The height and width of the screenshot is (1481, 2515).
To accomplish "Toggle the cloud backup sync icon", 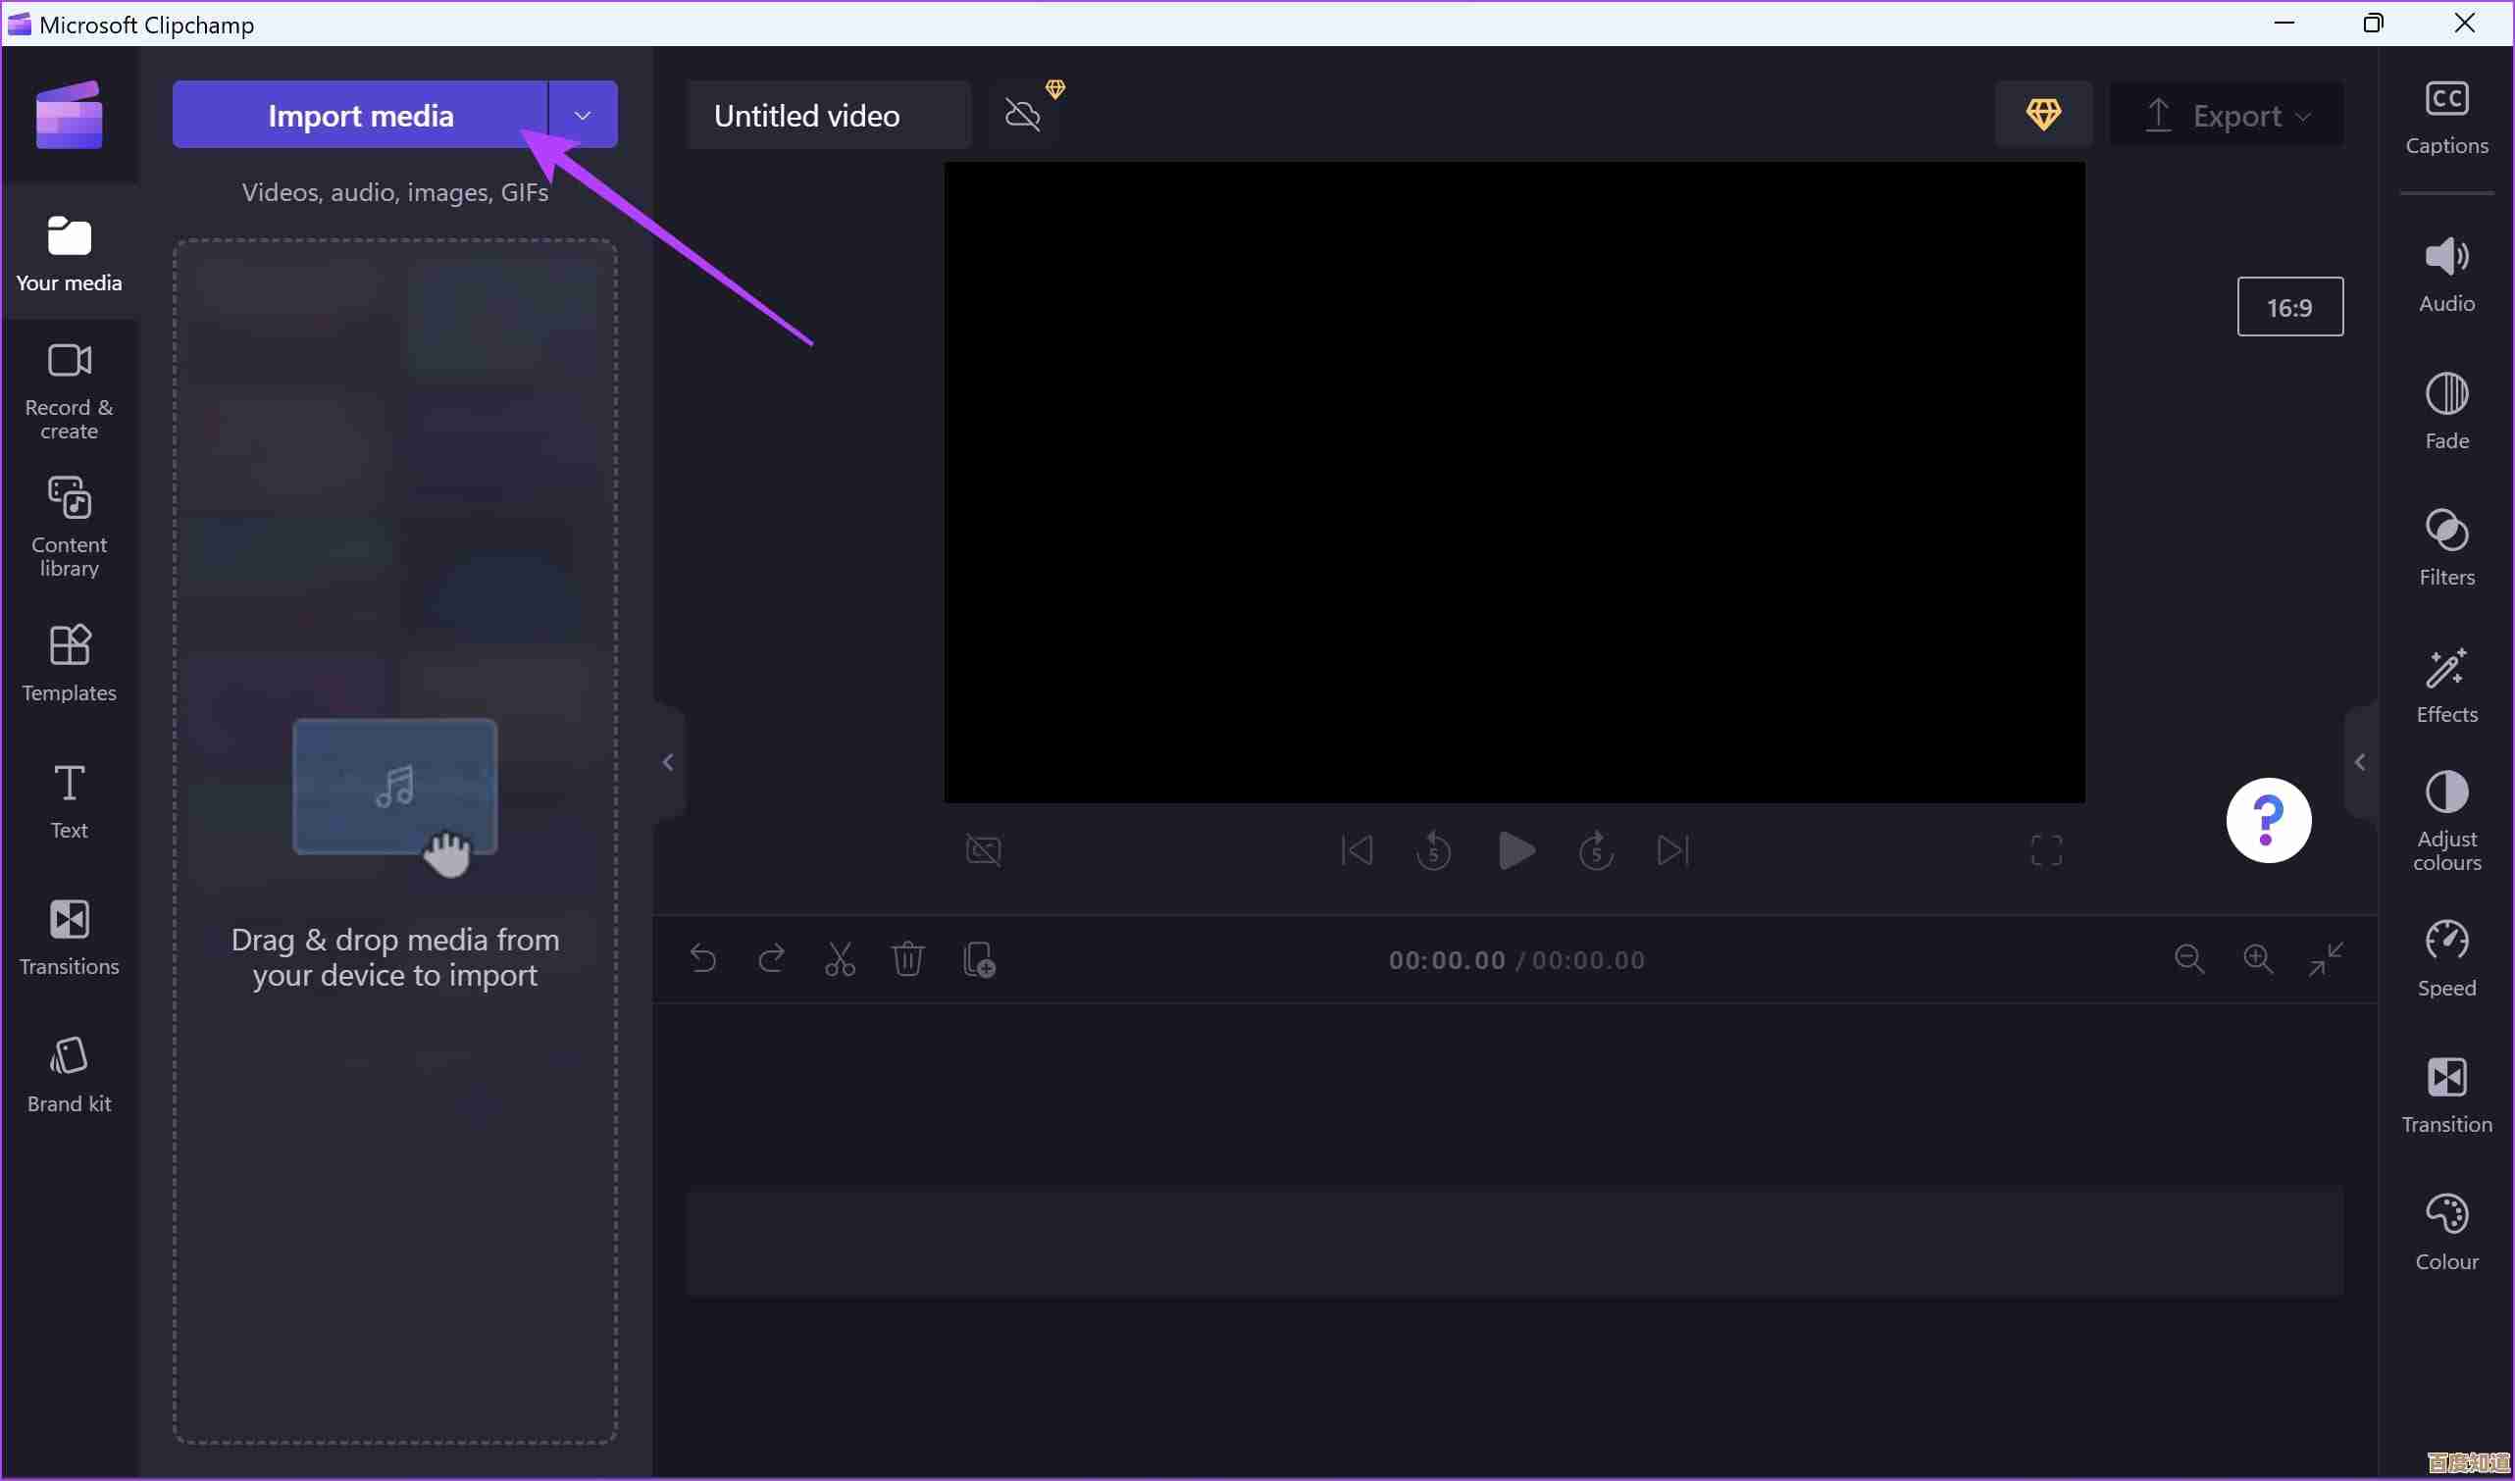I will point(1023,115).
